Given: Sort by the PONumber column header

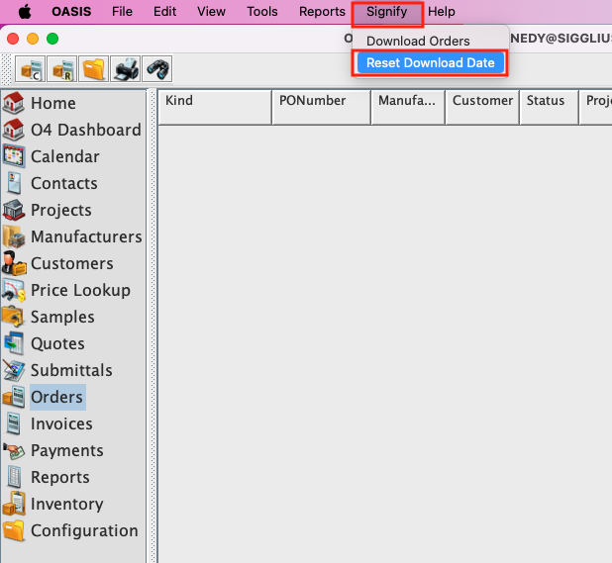Looking at the screenshot, I should (x=321, y=107).
